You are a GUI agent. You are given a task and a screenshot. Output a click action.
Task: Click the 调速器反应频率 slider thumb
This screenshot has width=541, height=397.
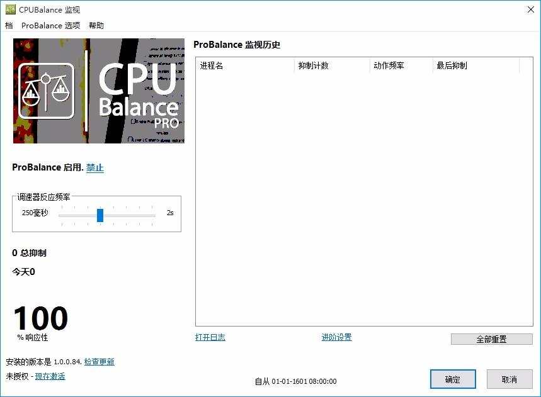(100, 215)
